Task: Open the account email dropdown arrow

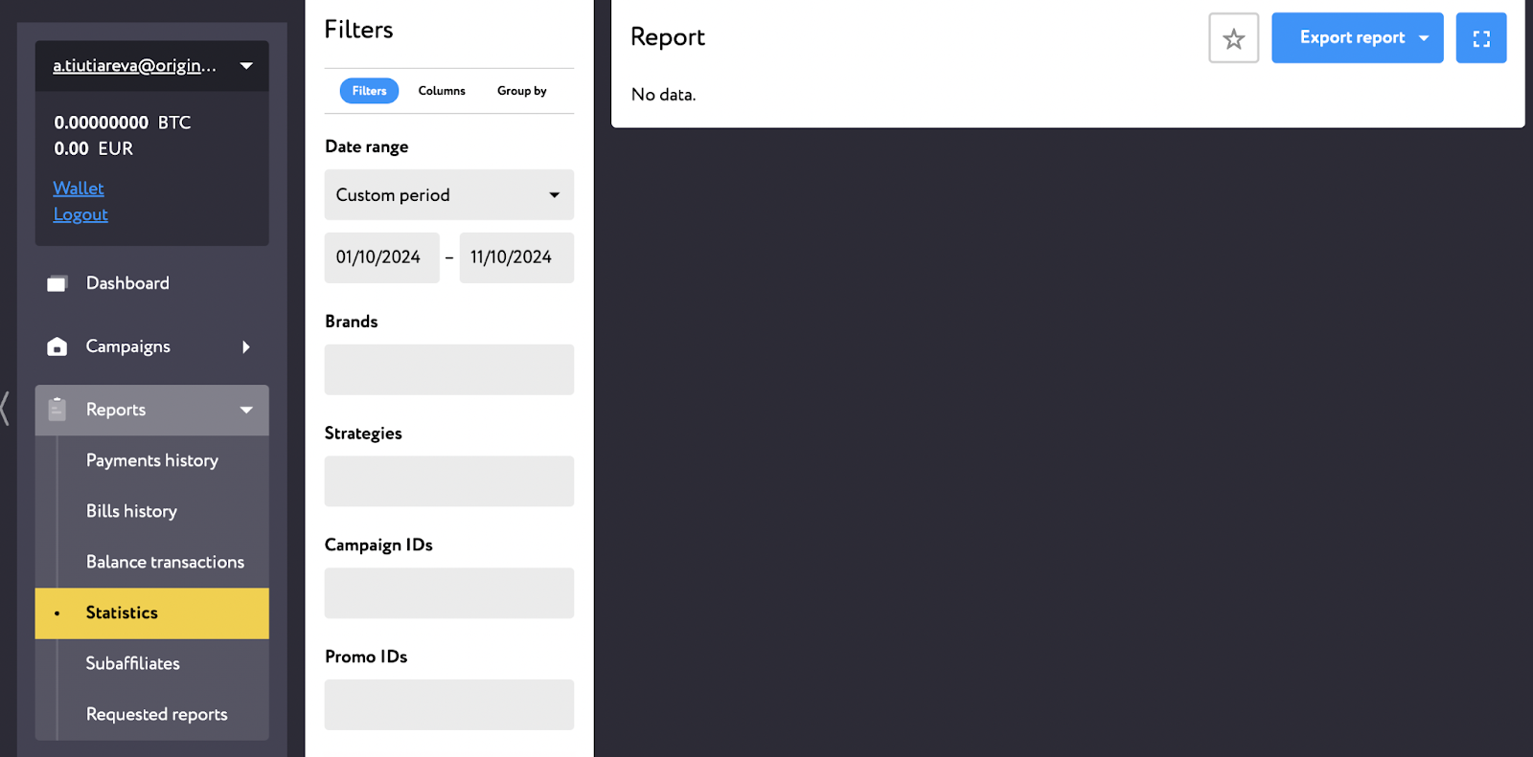Action: [246, 66]
